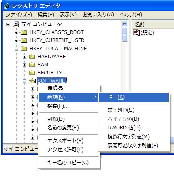Click the HKEY_CLASSES_ROOT folder icon
The image size is (174, 176).
24,32
